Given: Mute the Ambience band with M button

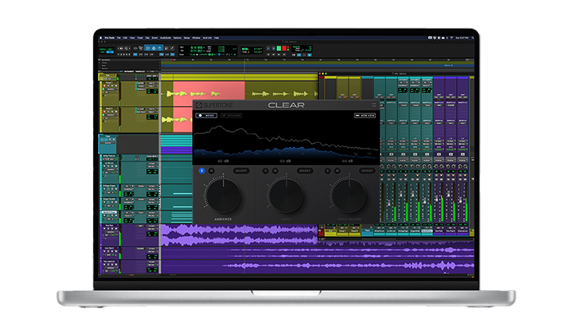Looking at the screenshot, I should [211, 171].
